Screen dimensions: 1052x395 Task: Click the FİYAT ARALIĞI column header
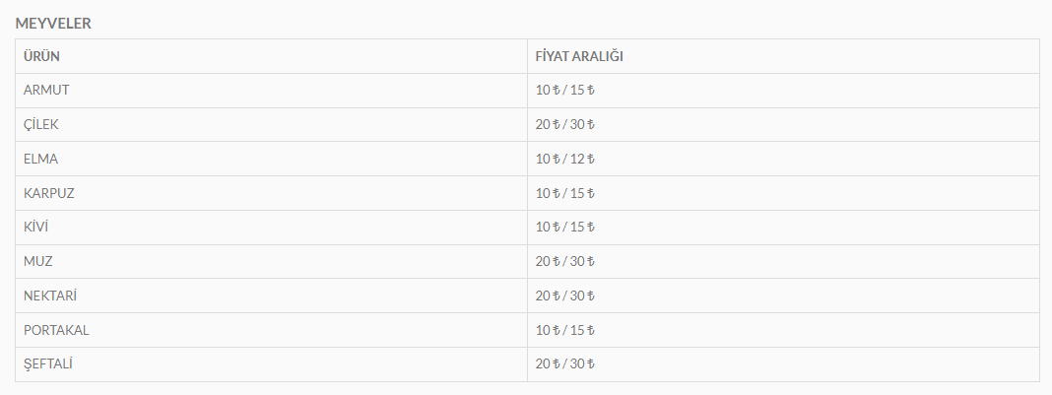click(x=578, y=56)
